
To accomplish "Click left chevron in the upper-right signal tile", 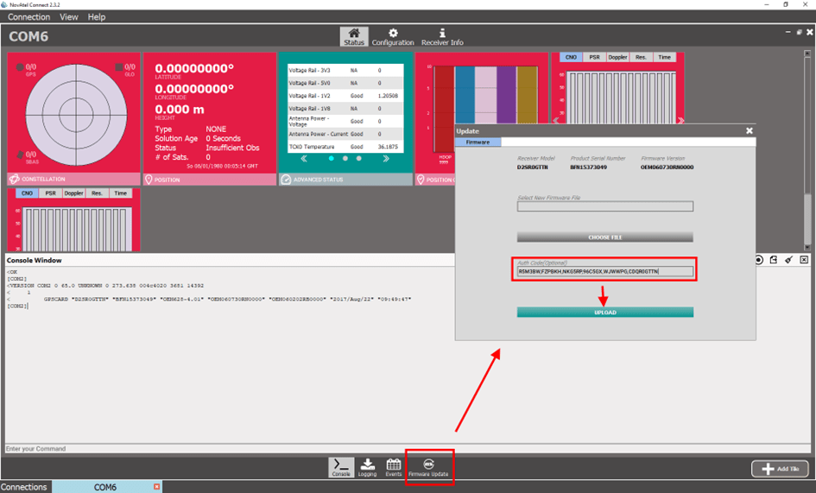I will point(556,120).
